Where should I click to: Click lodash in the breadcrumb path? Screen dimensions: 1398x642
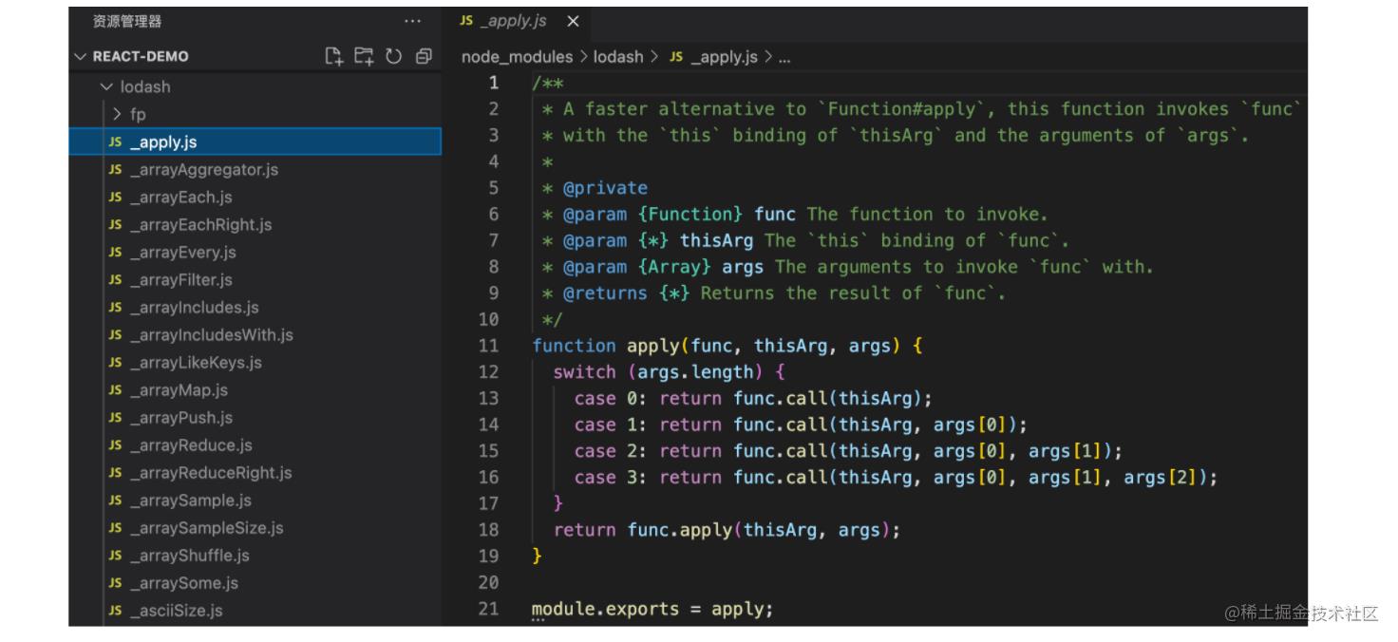point(618,57)
